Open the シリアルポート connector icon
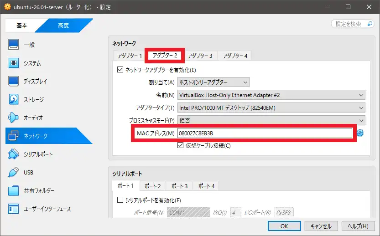Viewport: 380px width, 236px height. point(13,154)
